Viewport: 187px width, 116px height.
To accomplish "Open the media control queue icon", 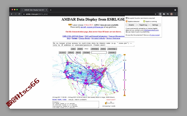I will coord(168,14).
